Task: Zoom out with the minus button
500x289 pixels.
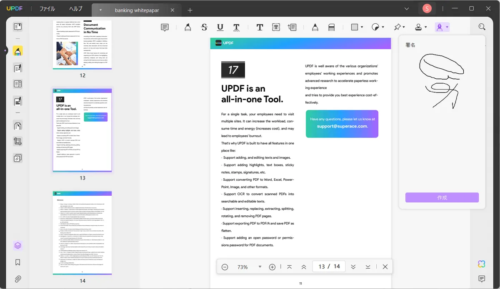Action: point(225,267)
